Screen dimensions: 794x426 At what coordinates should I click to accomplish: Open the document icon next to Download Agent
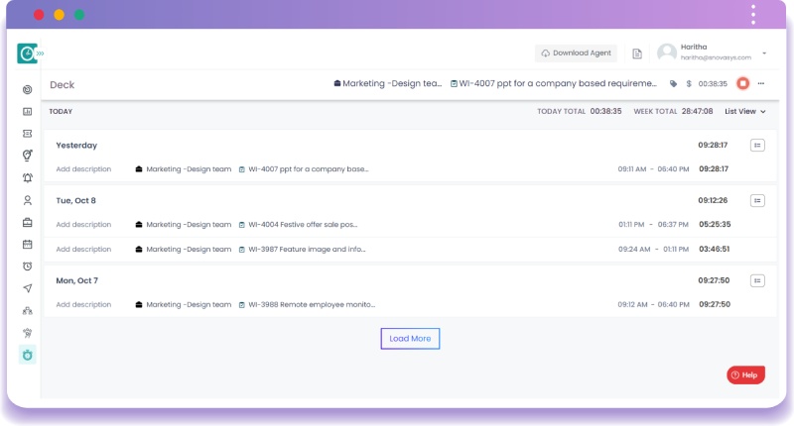[637, 53]
